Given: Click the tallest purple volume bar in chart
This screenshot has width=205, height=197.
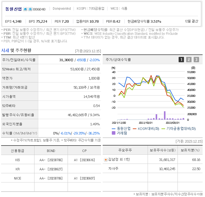Looking at the screenshot, I should (x=165, y=116).
